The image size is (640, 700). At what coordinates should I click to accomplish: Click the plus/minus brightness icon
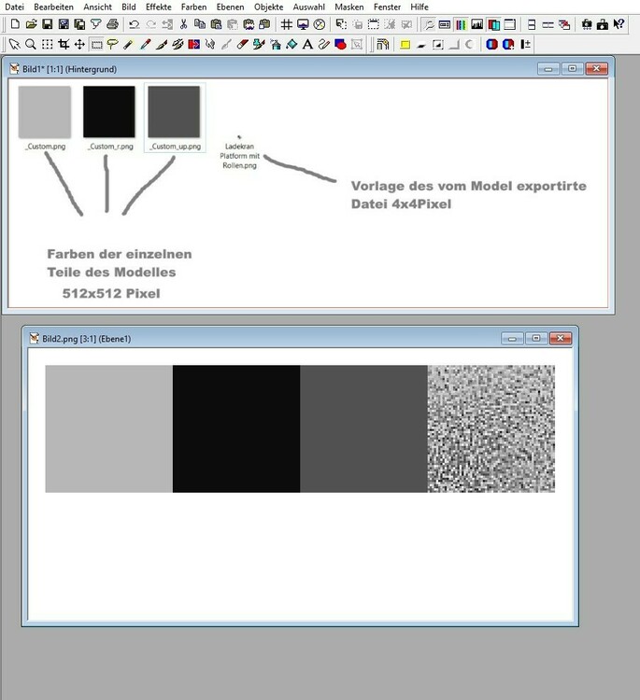point(526,44)
